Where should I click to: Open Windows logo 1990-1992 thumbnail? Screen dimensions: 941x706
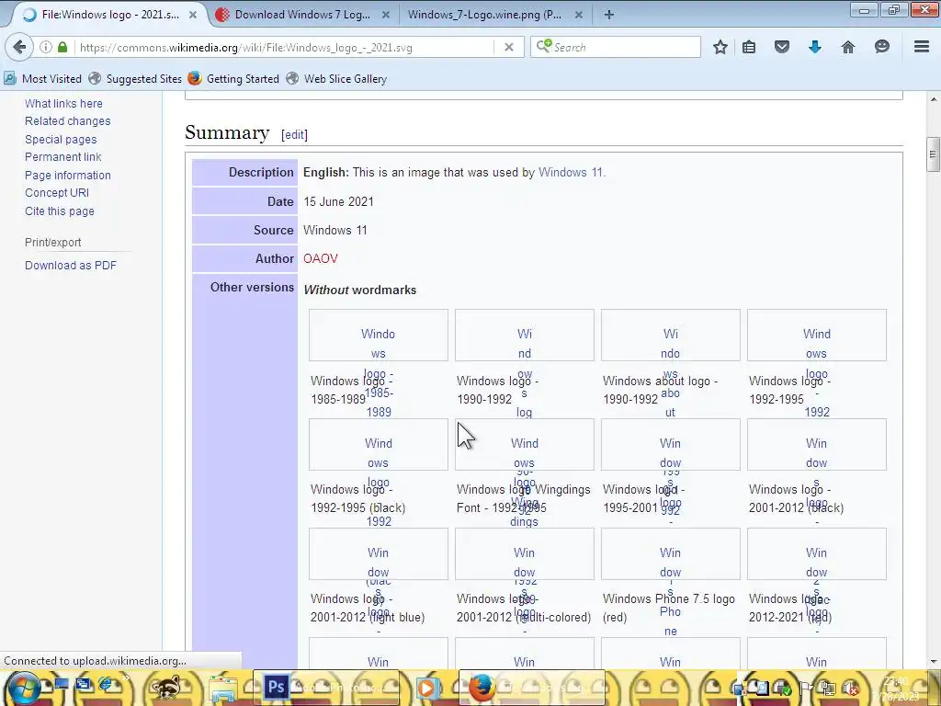point(525,335)
